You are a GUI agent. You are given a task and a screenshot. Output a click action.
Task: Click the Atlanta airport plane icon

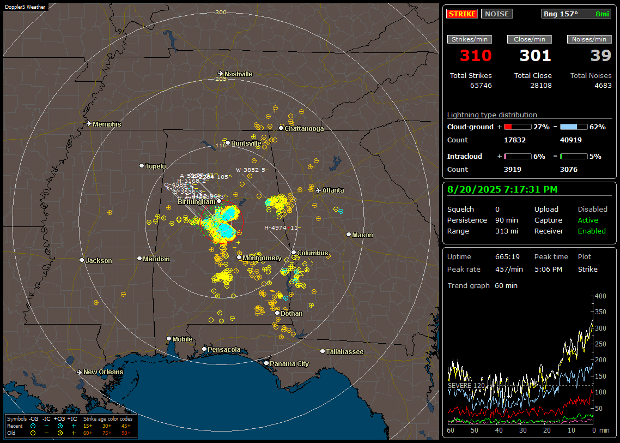coord(318,190)
